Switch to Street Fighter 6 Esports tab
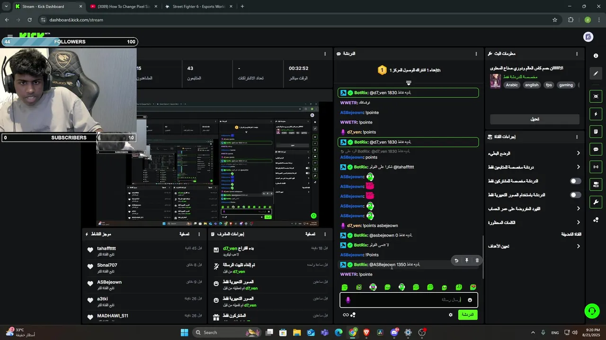Image resolution: width=606 pixels, height=340 pixels. tap(198, 7)
